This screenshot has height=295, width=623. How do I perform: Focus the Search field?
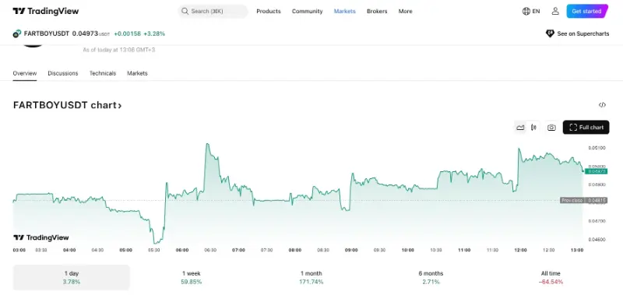click(x=213, y=11)
